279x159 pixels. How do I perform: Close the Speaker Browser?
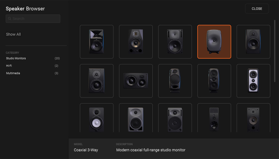point(257,8)
